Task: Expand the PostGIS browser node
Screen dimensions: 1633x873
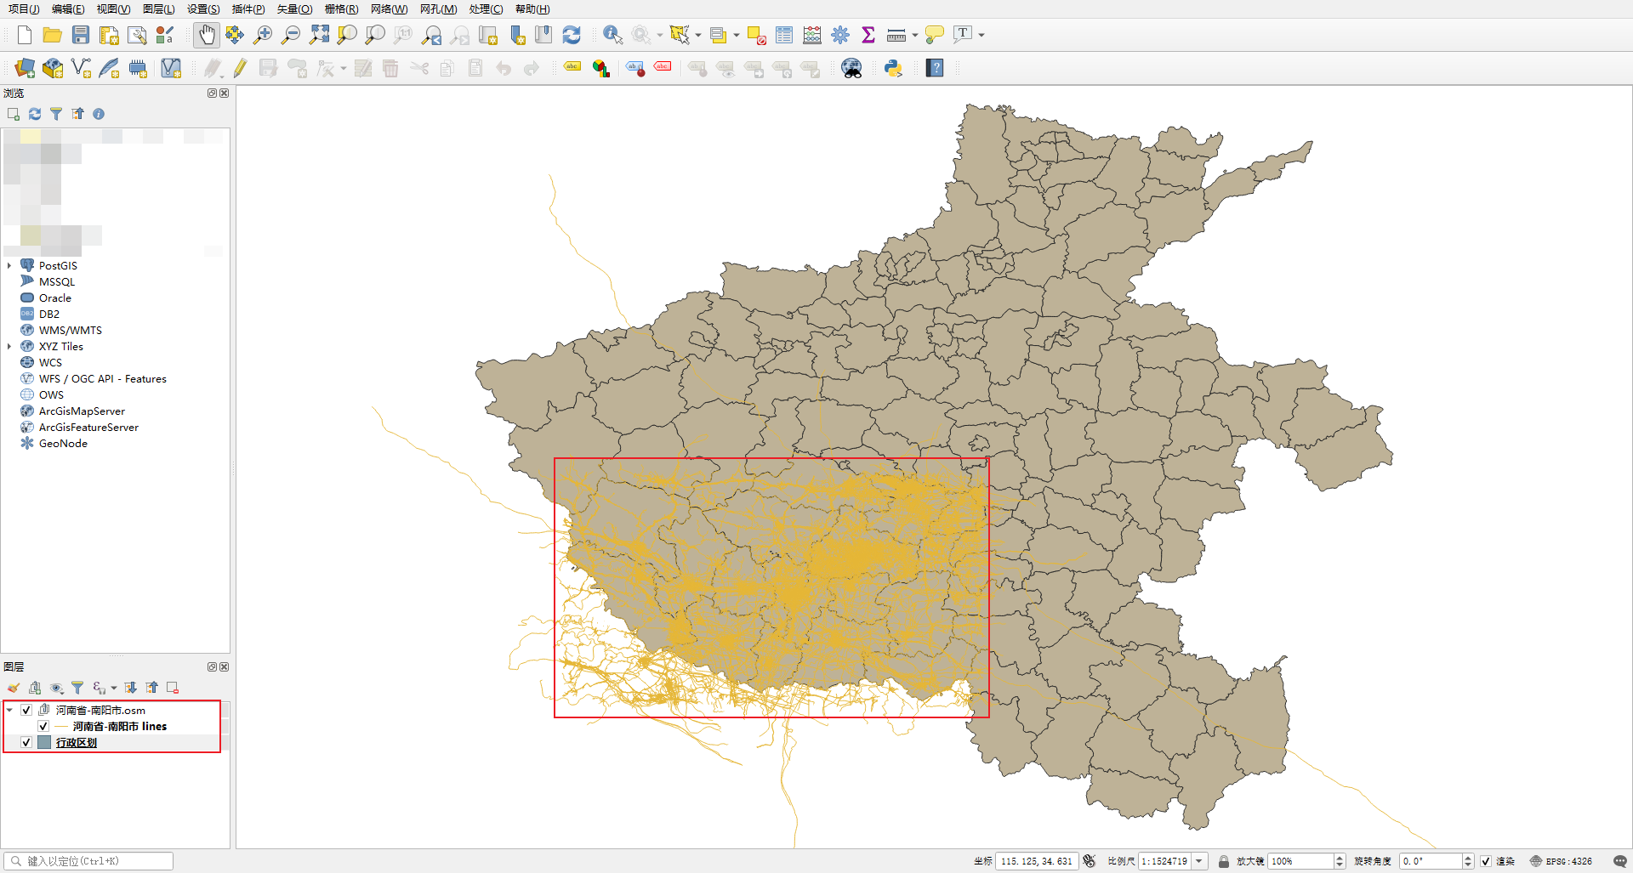Action: [9, 265]
